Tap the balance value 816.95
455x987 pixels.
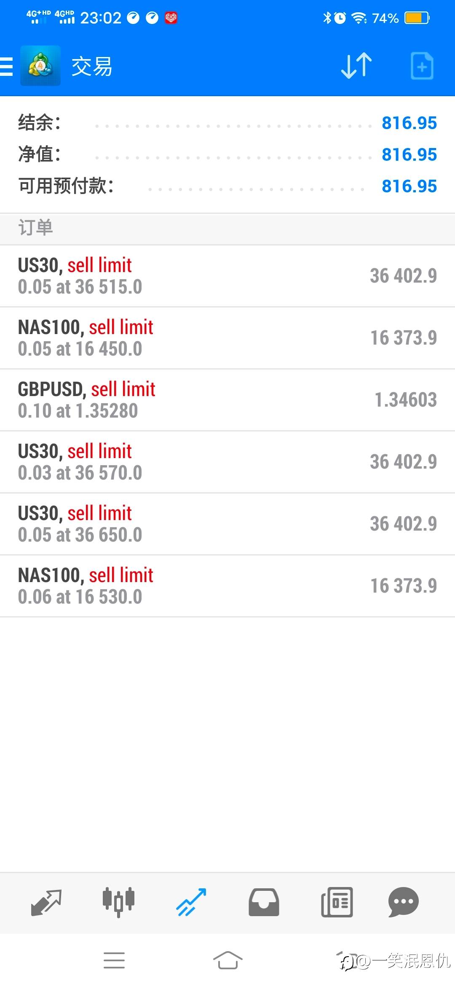pos(409,123)
